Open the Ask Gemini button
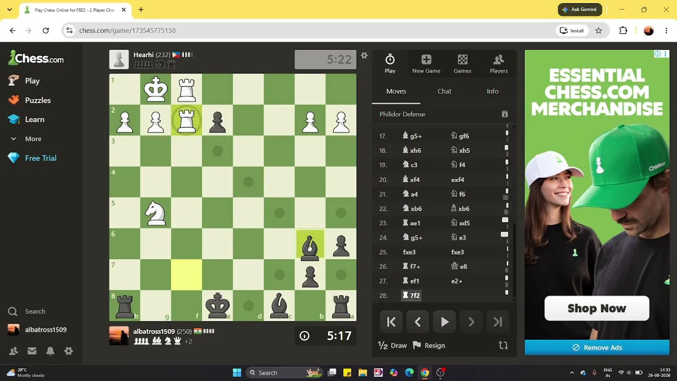This screenshot has width=677, height=381. (x=580, y=10)
